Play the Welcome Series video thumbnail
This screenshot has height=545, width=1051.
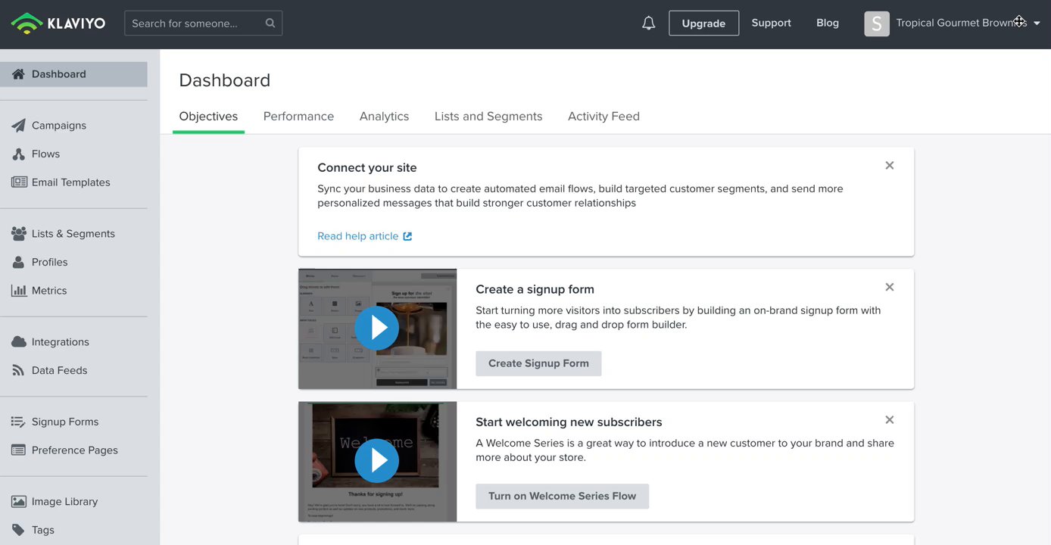click(x=376, y=460)
